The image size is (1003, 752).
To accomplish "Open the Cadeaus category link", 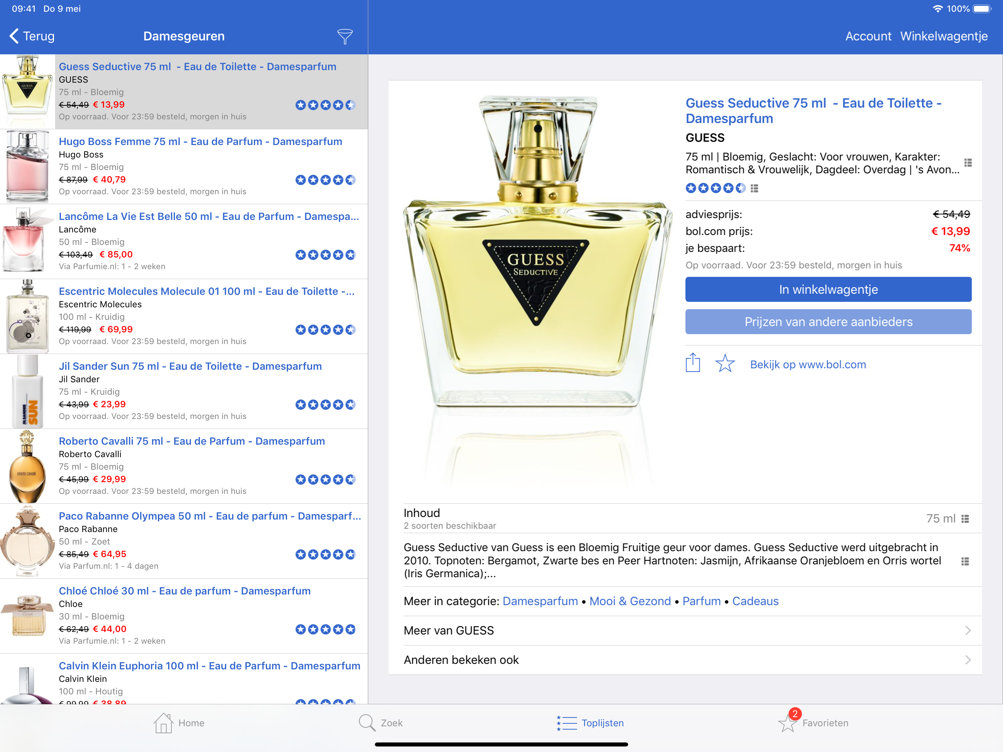I will point(755,601).
